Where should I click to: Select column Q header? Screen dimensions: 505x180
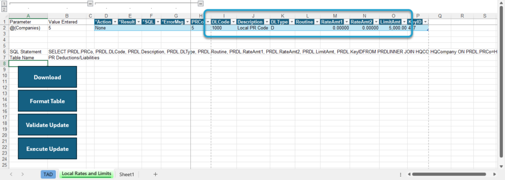[439, 16]
